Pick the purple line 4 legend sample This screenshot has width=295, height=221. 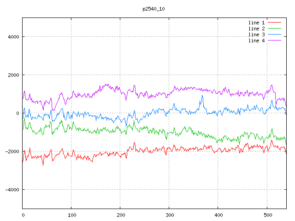coord(274,41)
